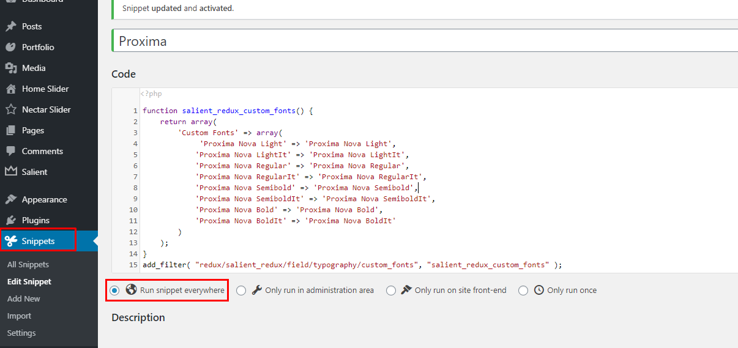Image resolution: width=738 pixels, height=348 pixels.
Task: Click the 'Proxima Nova Bold' code line
Action: point(289,210)
